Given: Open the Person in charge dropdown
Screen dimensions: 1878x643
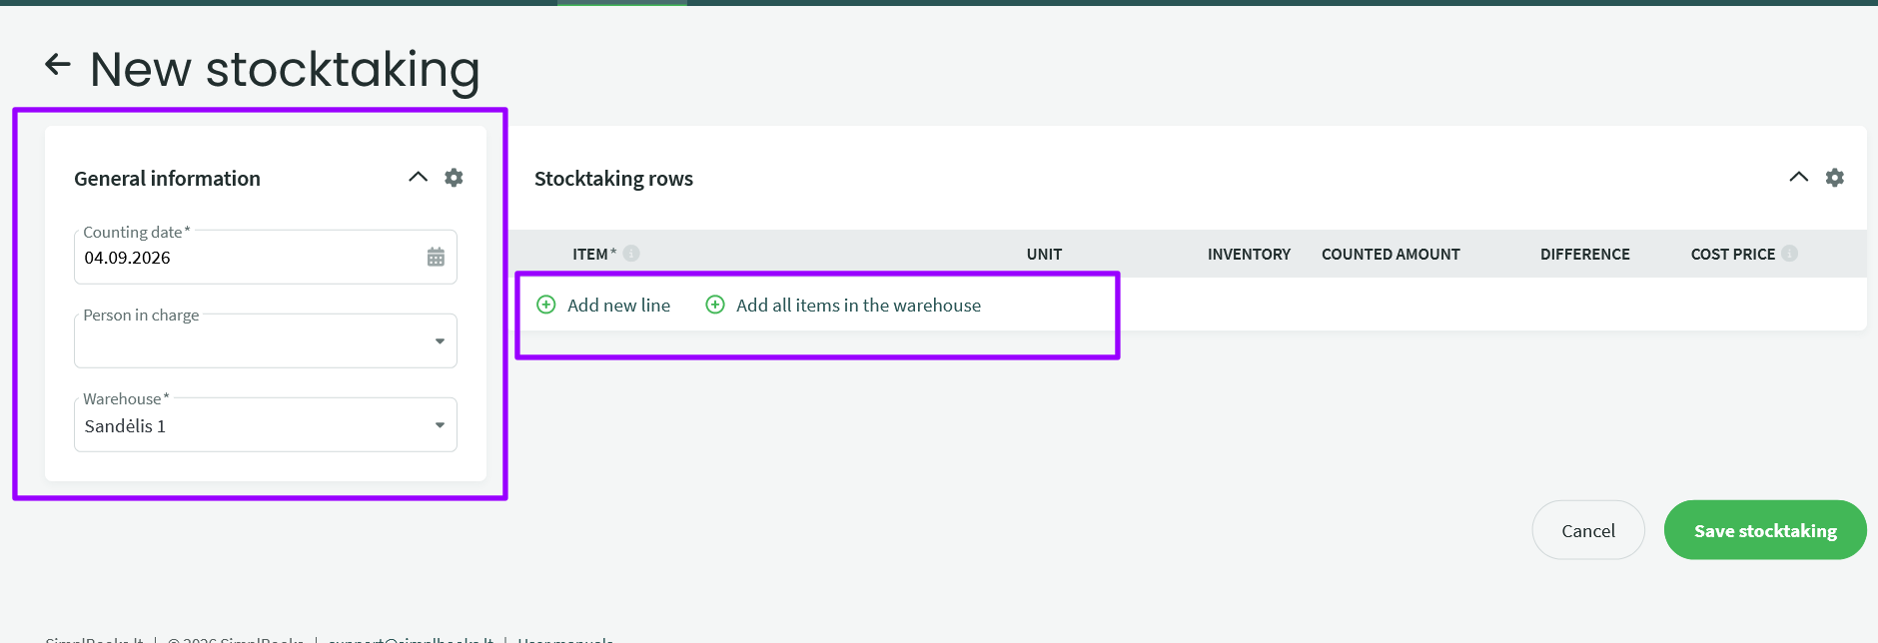Looking at the screenshot, I should click(x=266, y=341).
